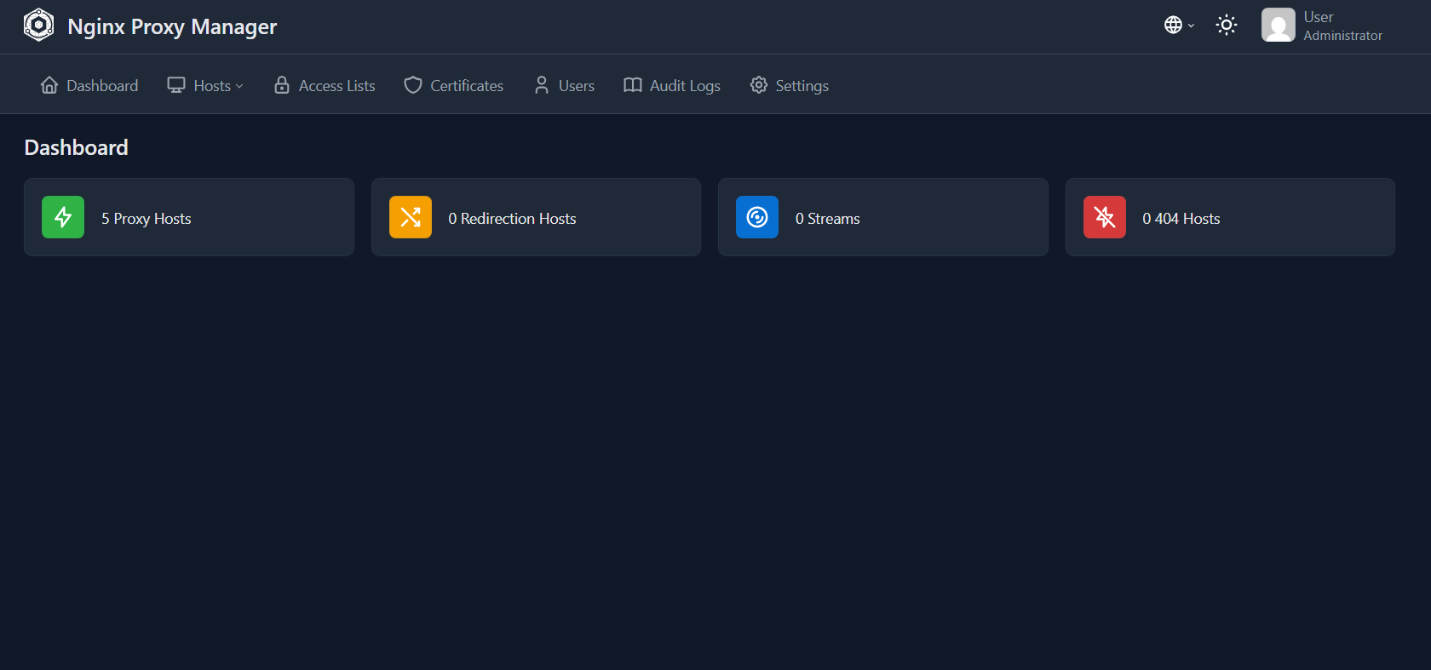Switch to light theme with sun icon
Image resolution: width=1431 pixels, height=670 pixels.
(x=1227, y=25)
